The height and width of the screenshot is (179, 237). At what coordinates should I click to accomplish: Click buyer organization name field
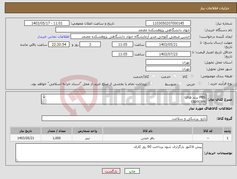pyautogui.click(x=123, y=30)
